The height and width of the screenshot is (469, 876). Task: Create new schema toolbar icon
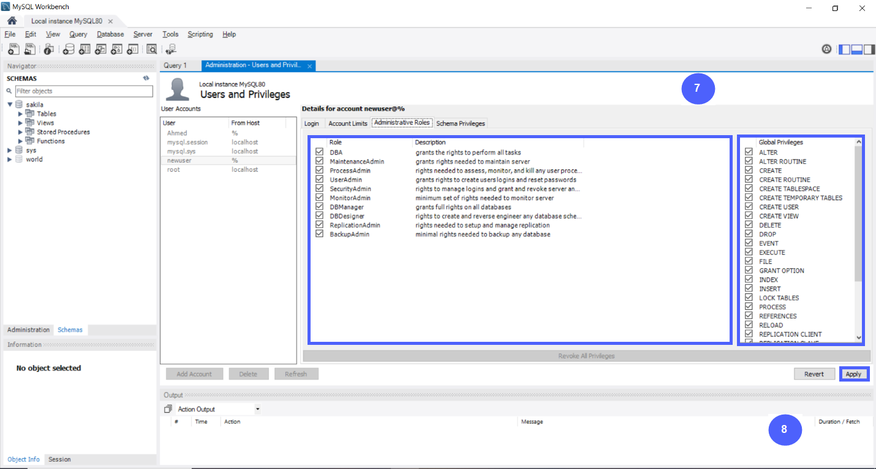(x=69, y=49)
